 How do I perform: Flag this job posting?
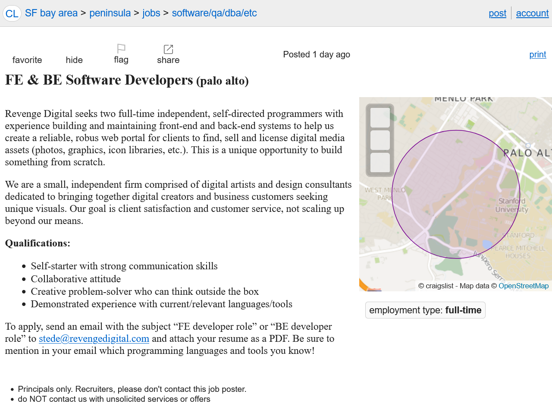click(x=121, y=54)
